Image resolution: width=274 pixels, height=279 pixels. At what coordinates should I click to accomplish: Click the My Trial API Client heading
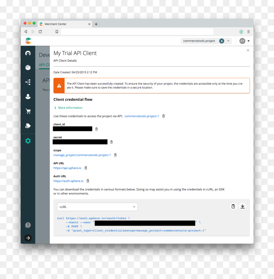[75, 53]
